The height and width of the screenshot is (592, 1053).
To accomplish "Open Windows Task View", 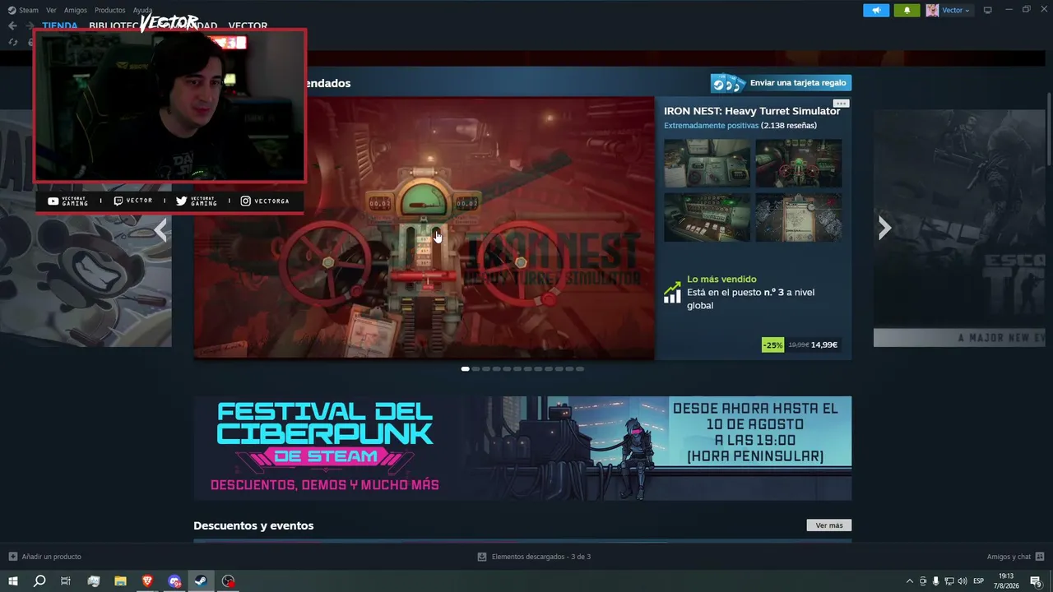I will (x=66, y=581).
